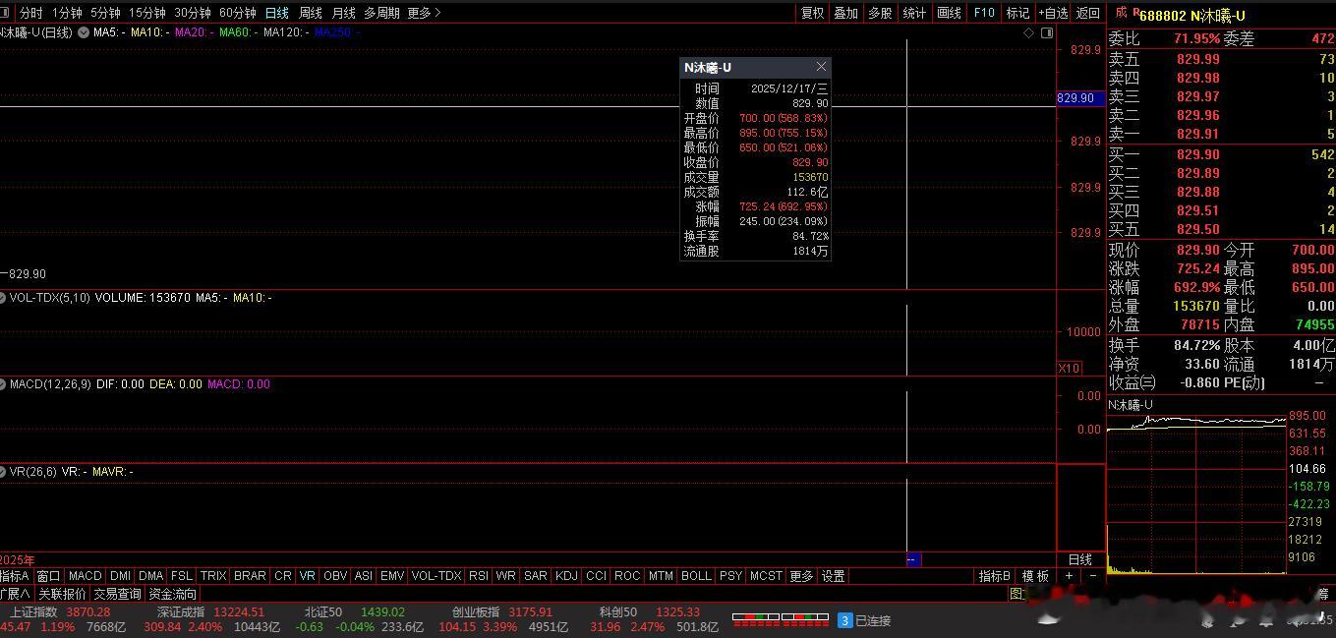Select 指标A indicator group
This screenshot has width=1336, height=638.
coord(15,576)
